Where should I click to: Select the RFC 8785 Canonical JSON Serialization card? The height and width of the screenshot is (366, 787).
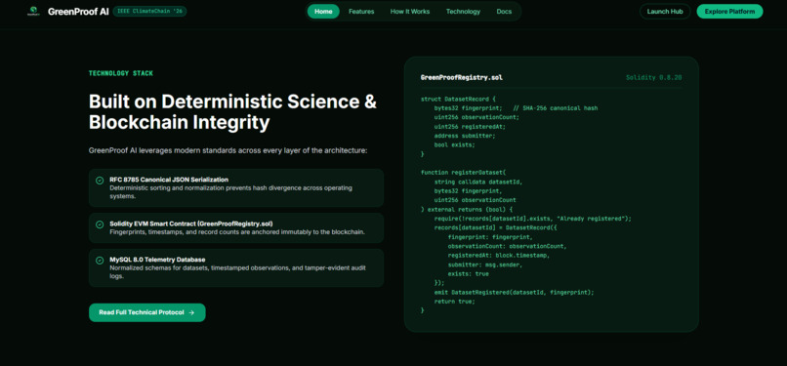pyautogui.click(x=236, y=187)
